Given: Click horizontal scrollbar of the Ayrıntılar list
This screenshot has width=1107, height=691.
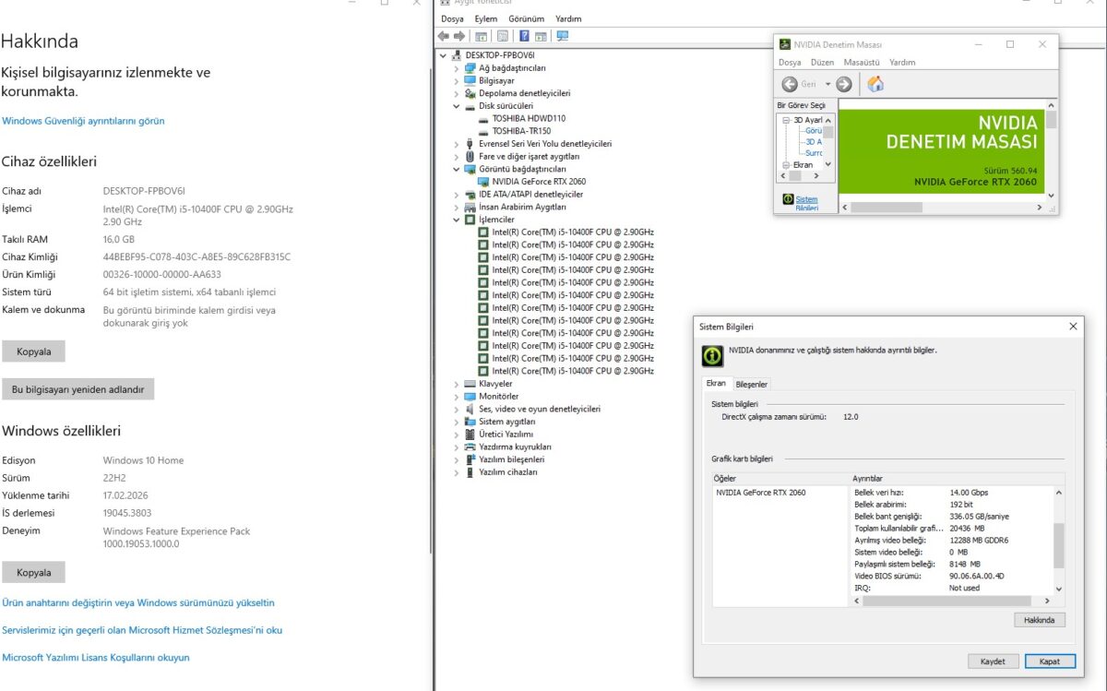Looking at the screenshot, I should point(950,601).
